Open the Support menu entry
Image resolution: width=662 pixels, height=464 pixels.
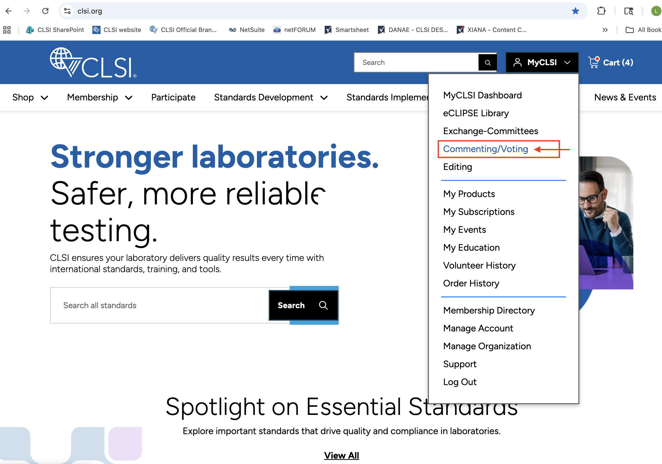click(460, 364)
